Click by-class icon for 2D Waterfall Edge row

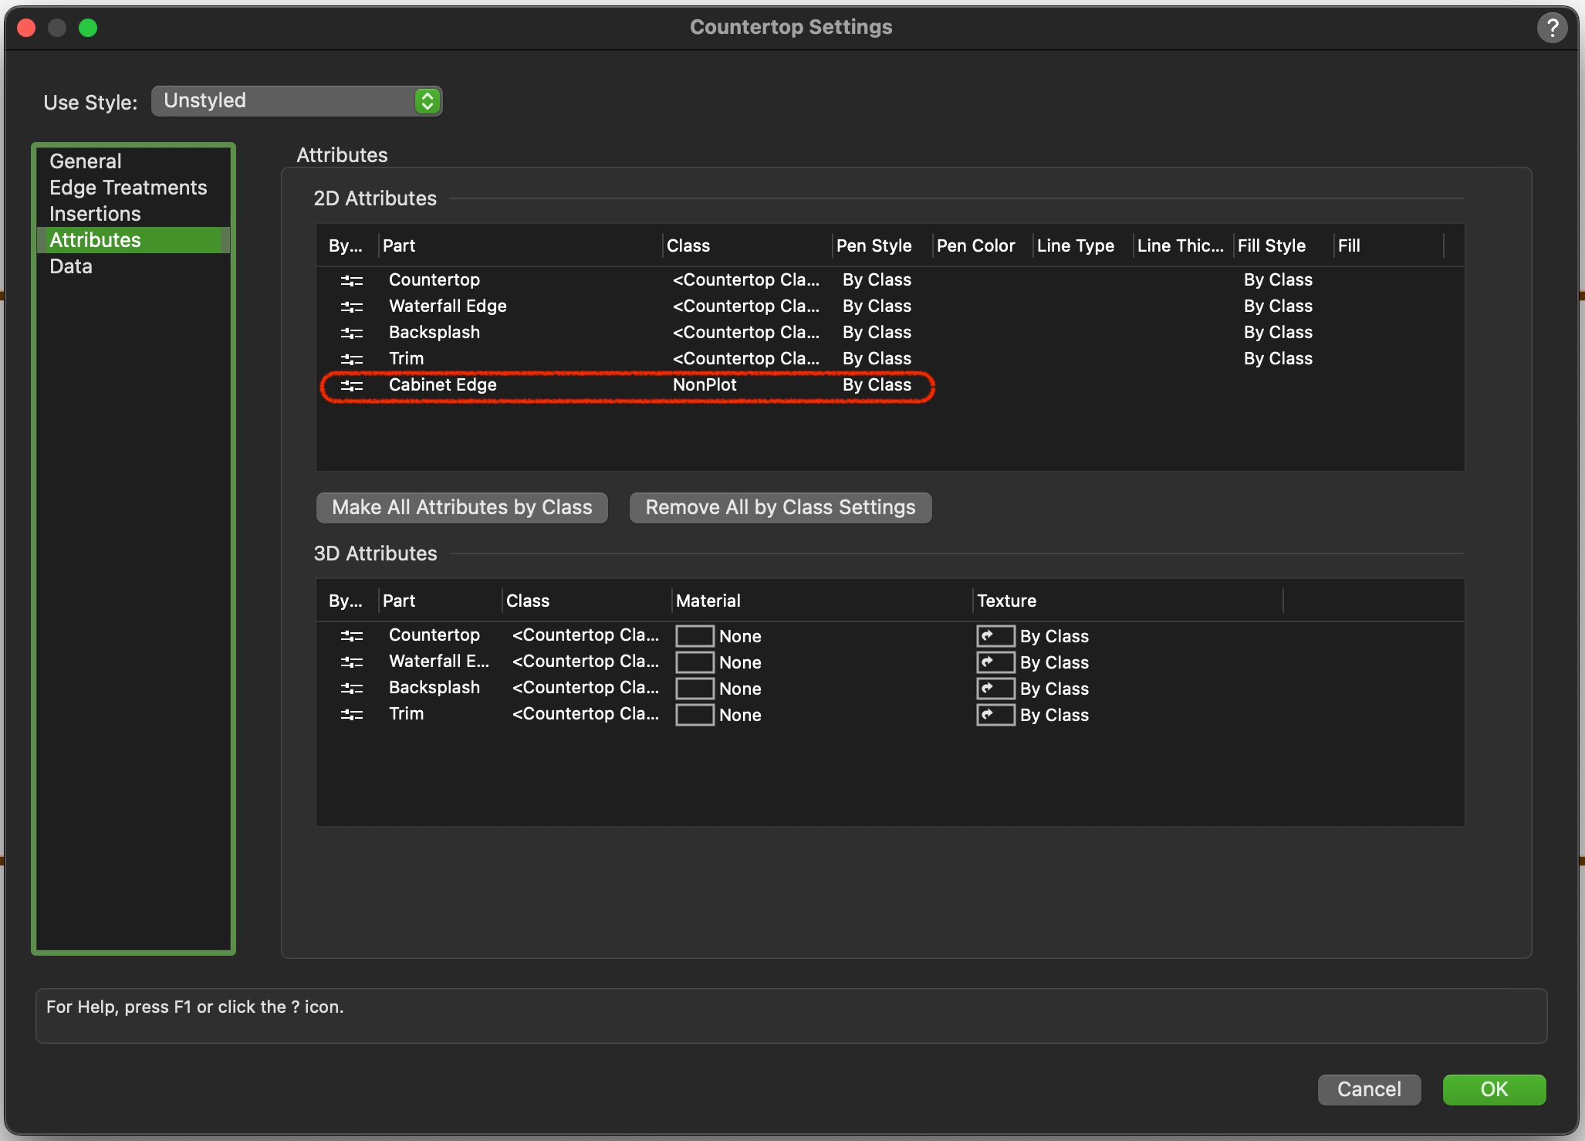[x=352, y=306]
